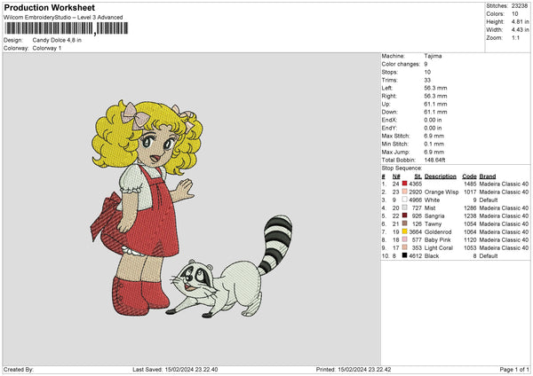Click the Mist color swatch
This screenshot has height=376, width=533.
coord(404,208)
